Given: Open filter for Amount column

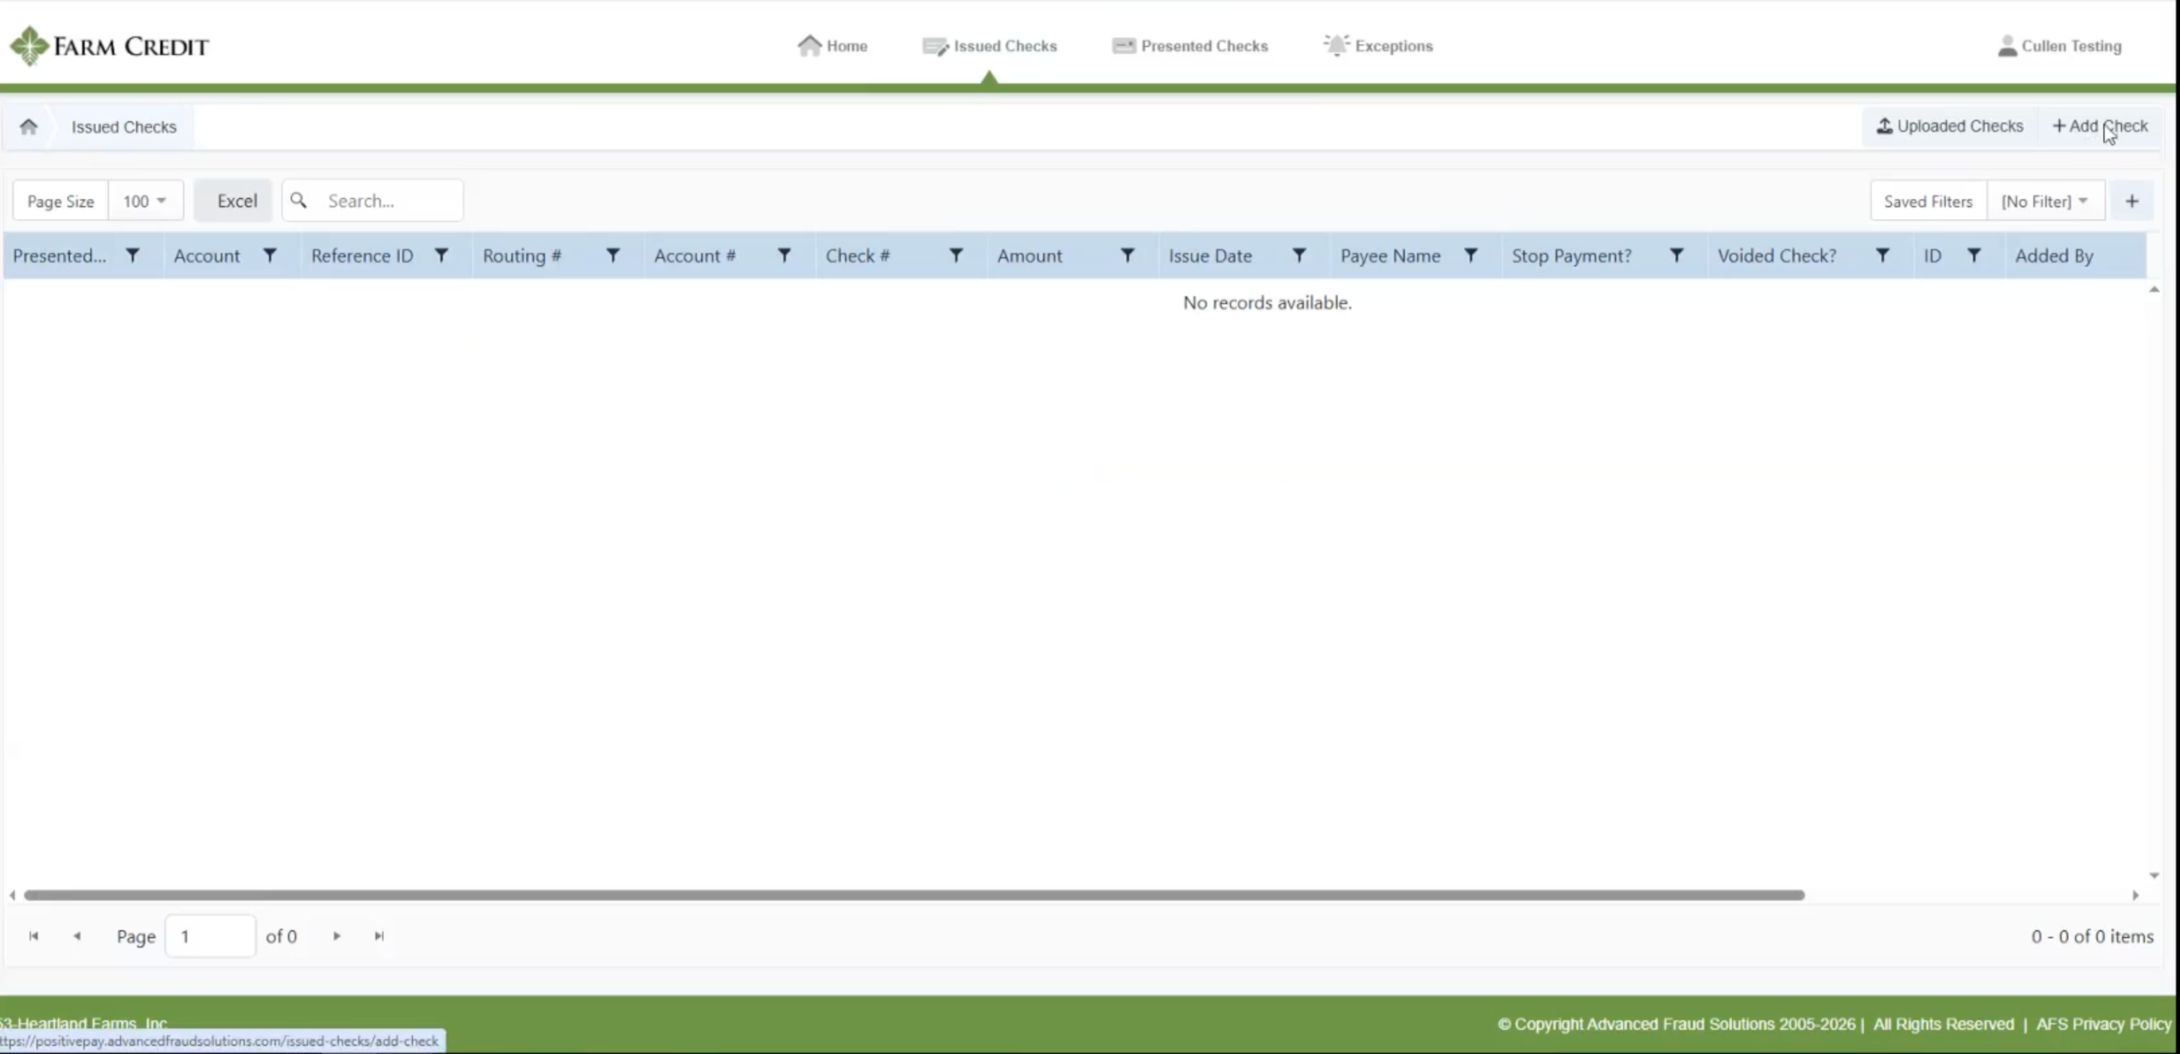Looking at the screenshot, I should (1127, 256).
